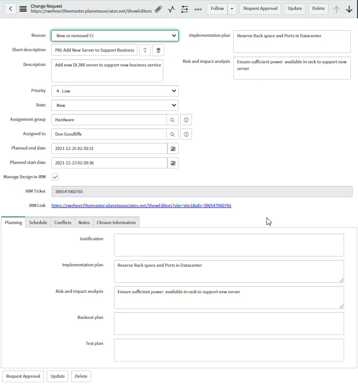Click the Planning tab Implementation plan text area
The height and width of the screenshot is (384, 358).
[x=229, y=272]
